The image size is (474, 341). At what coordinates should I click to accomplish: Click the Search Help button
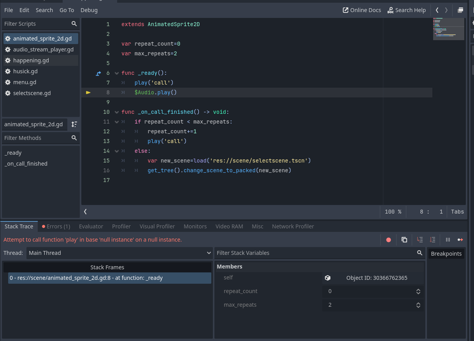[407, 10]
